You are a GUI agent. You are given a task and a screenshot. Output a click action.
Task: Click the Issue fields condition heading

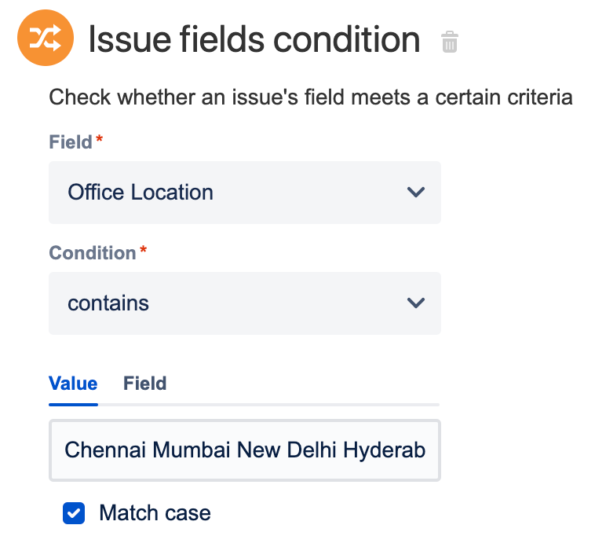[254, 39]
